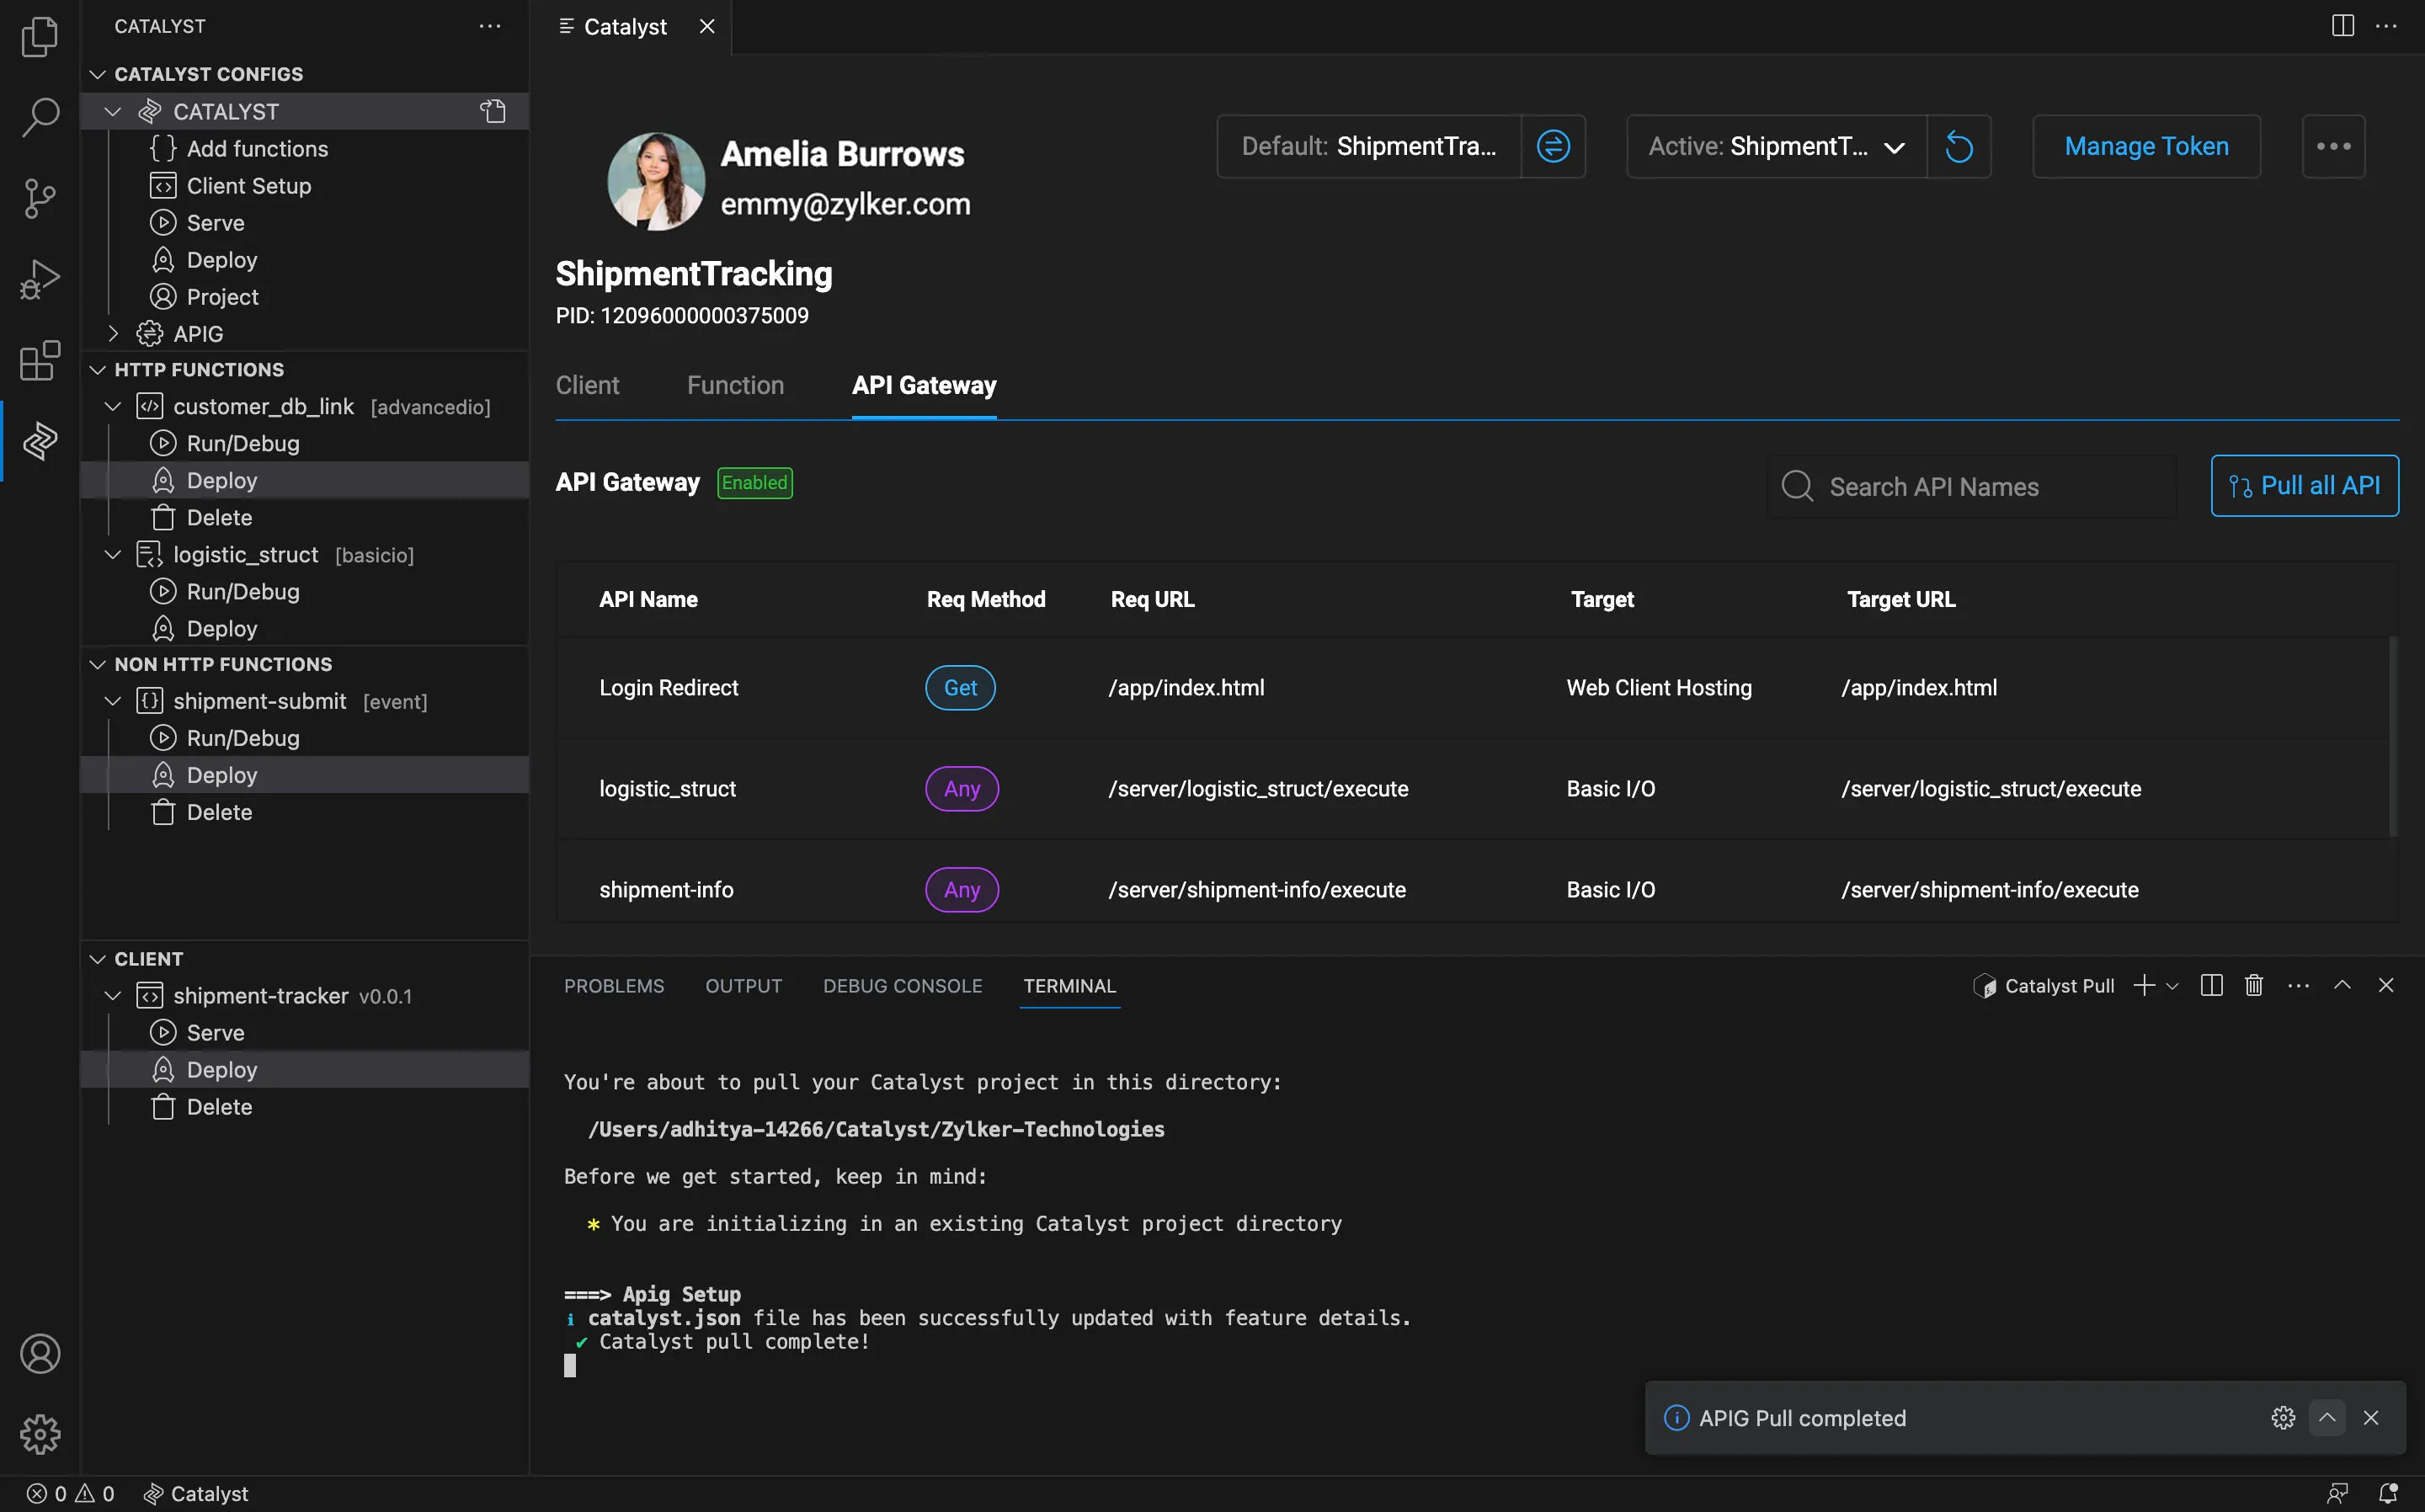Collapse the shipment-submit function node
The image size is (2425, 1512).
point(113,701)
